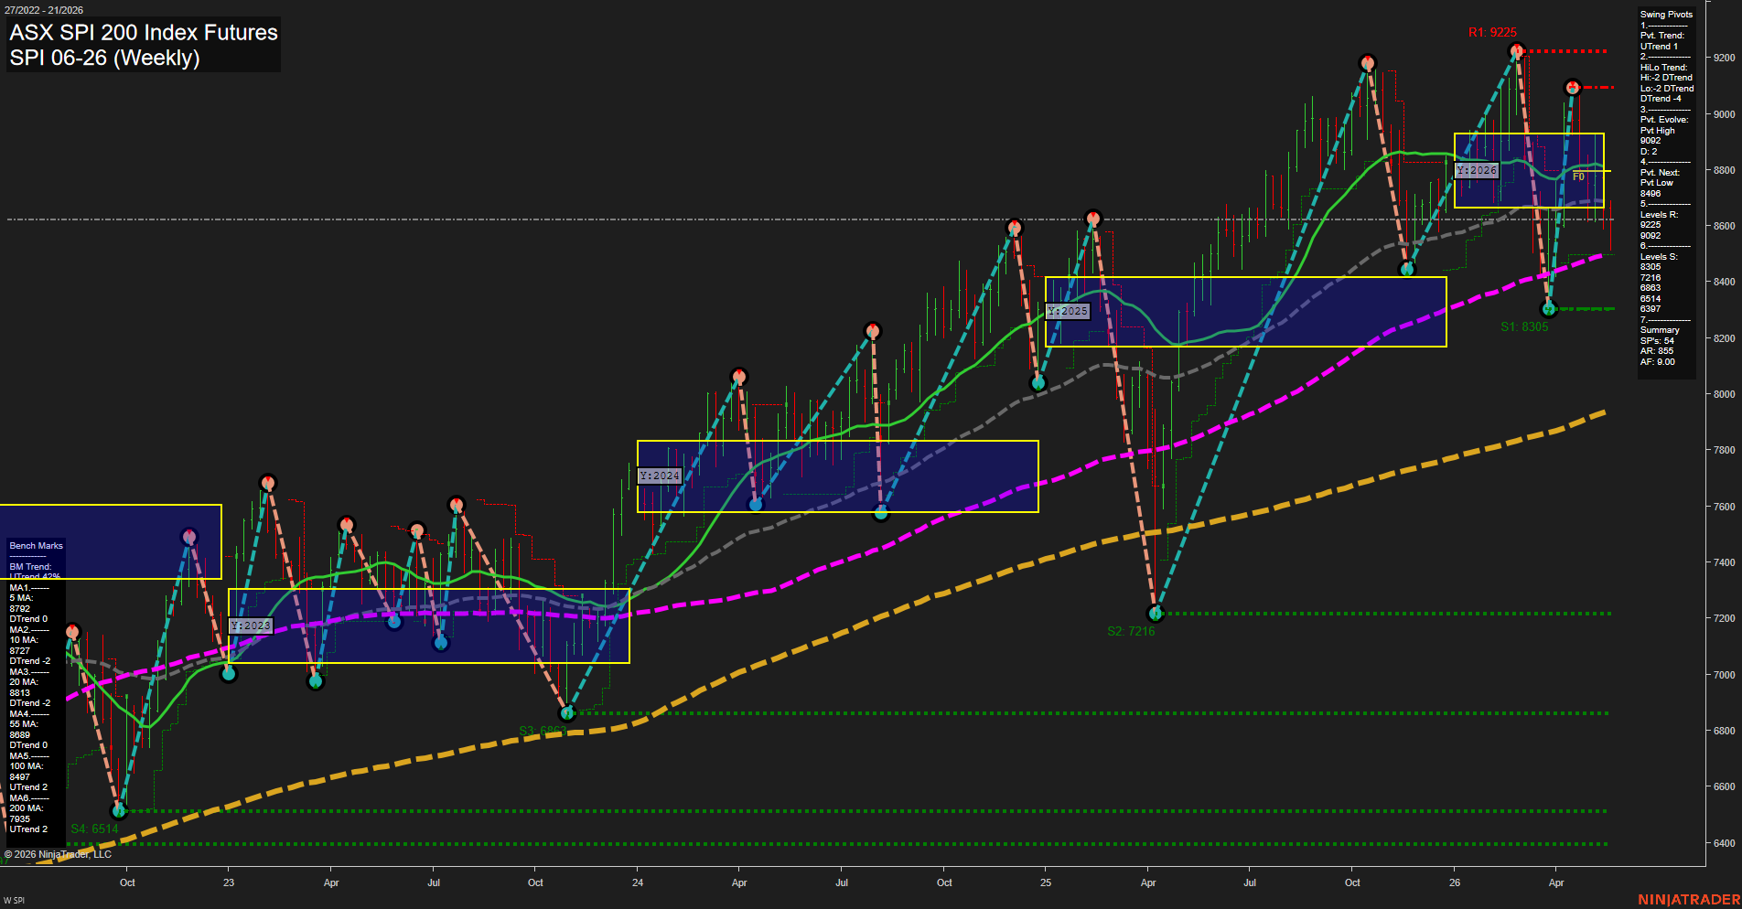Screen dimensions: 1742x909
Task: Click the NinjaTrader logo at bottom right
Action: point(1689,900)
